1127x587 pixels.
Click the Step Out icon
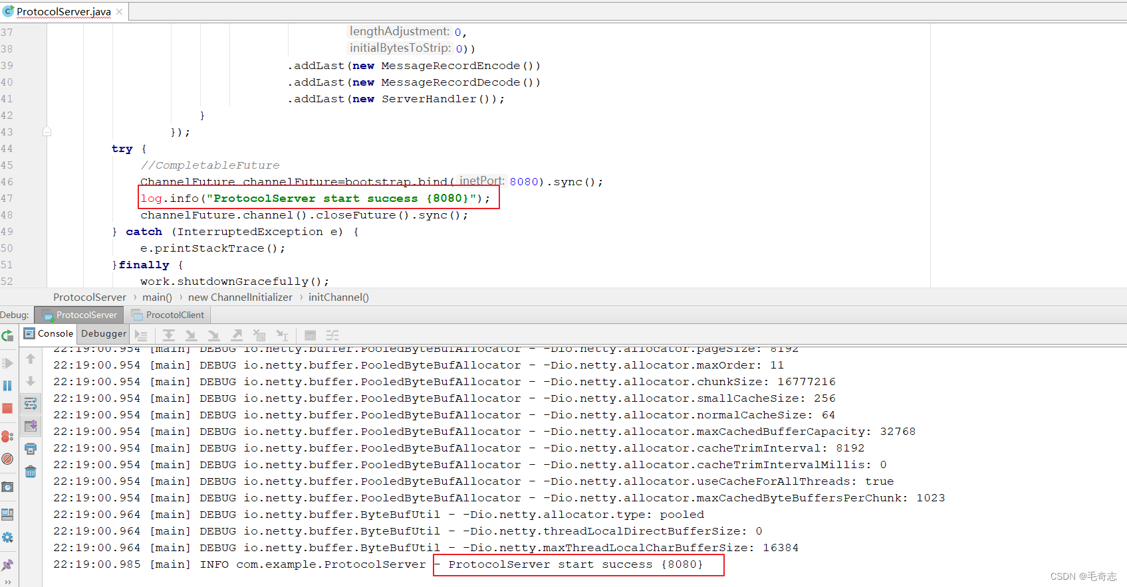click(237, 335)
